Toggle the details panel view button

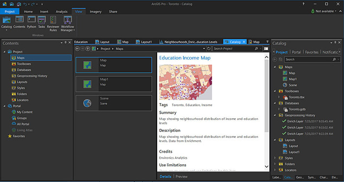pyautogui.click(x=266, y=49)
